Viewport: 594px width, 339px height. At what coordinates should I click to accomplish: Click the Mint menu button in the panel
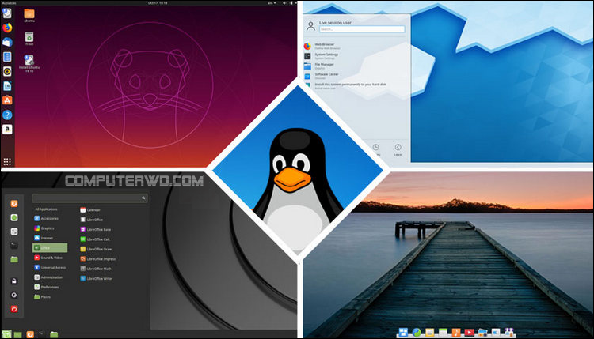tap(6, 334)
